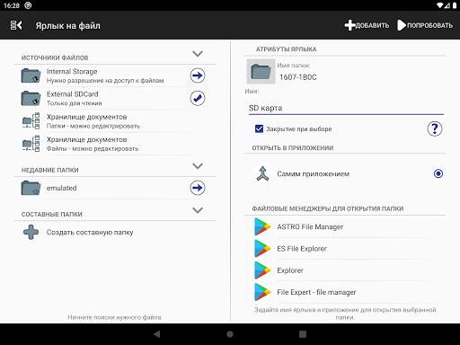Click the shortcut folder icon thumbnail
The image size is (460, 345).
[x=261, y=71]
